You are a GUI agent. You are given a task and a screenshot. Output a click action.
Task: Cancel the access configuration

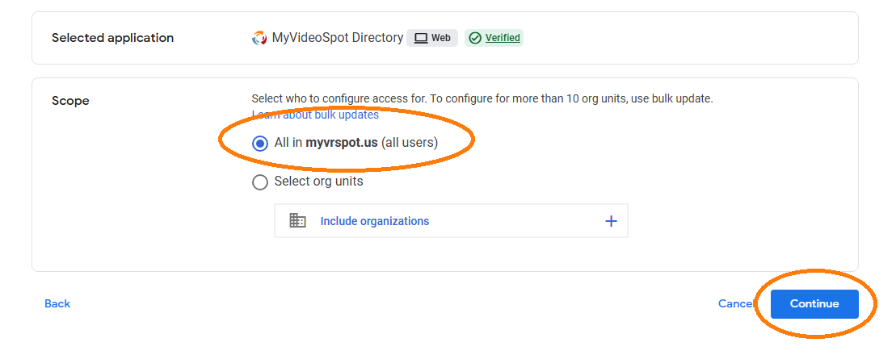coord(735,303)
